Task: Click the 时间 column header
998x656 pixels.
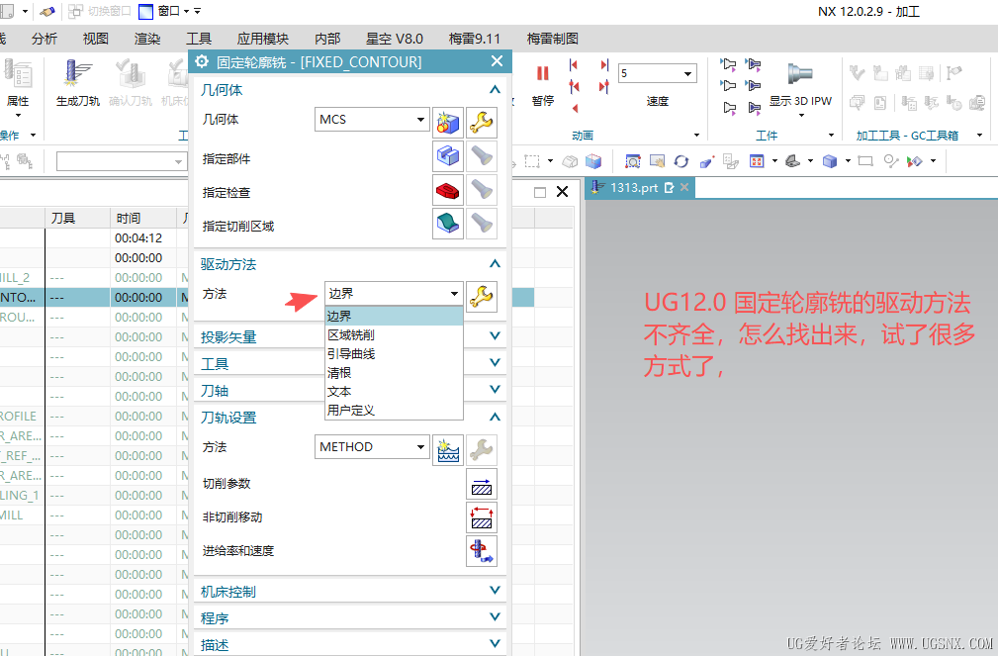Action: point(142,218)
